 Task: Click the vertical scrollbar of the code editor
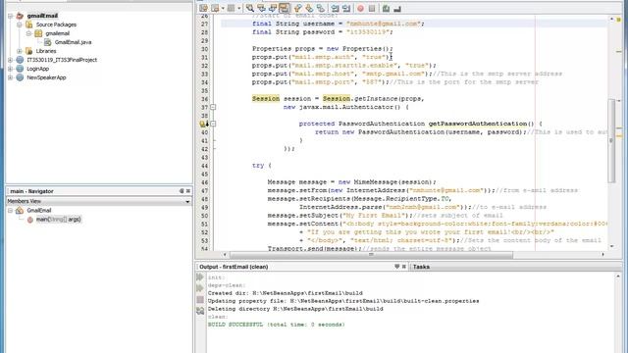coord(611,140)
